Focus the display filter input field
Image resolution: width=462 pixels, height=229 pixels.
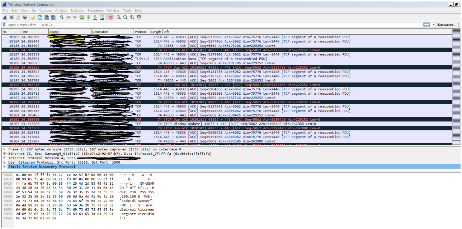pyautogui.click(x=214, y=25)
